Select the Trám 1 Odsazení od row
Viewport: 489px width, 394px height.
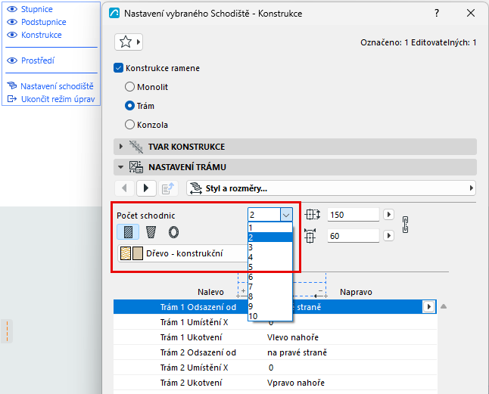click(275, 307)
